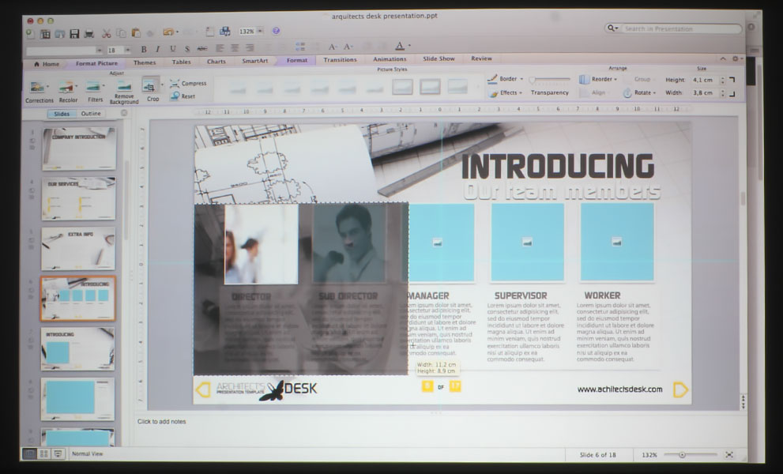Screen dimensions: 783x474
Task: Click the Save icon in toolbar
Action: (x=74, y=33)
